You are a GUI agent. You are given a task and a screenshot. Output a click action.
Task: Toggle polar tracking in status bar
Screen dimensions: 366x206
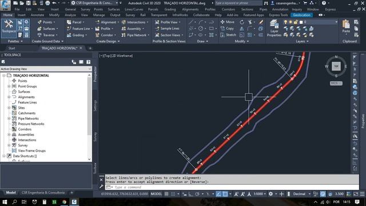pos(197,194)
